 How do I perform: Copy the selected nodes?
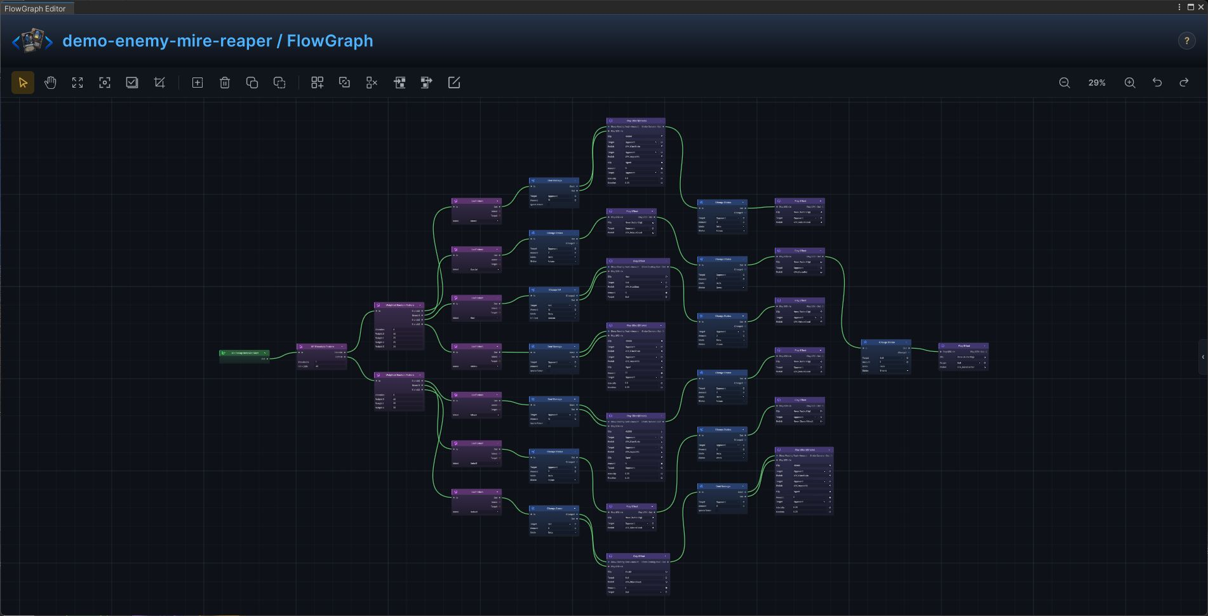[x=252, y=83]
